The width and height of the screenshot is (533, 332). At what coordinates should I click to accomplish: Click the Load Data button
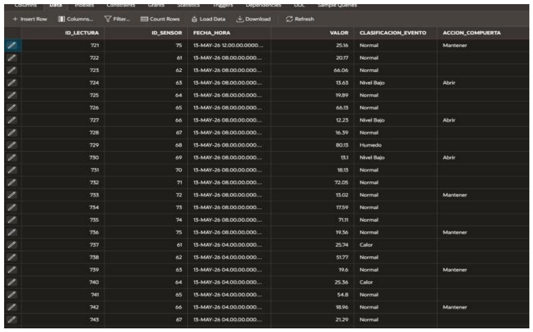[x=208, y=19]
